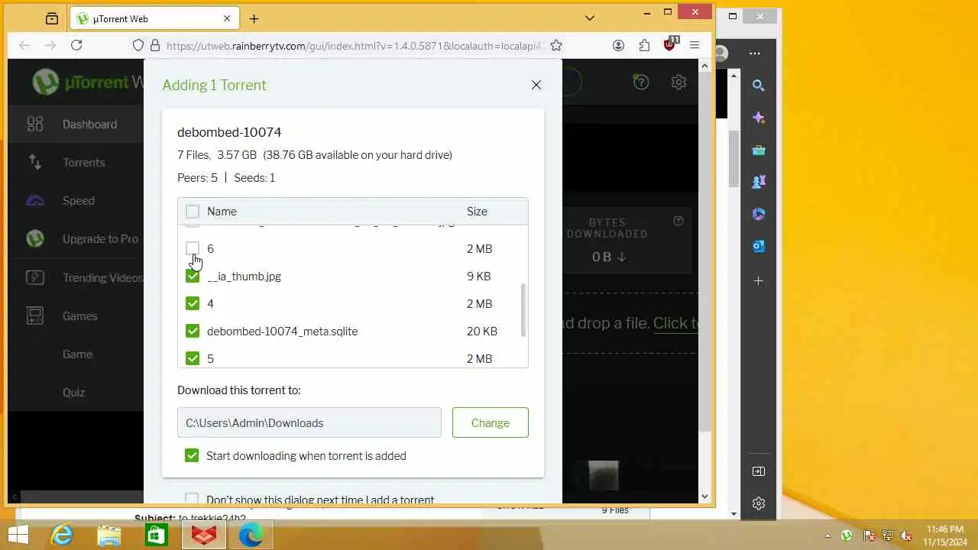Click Bytes Downloaded info icon
978x550 pixels.
pyautogui.click(x=678, y=221)
